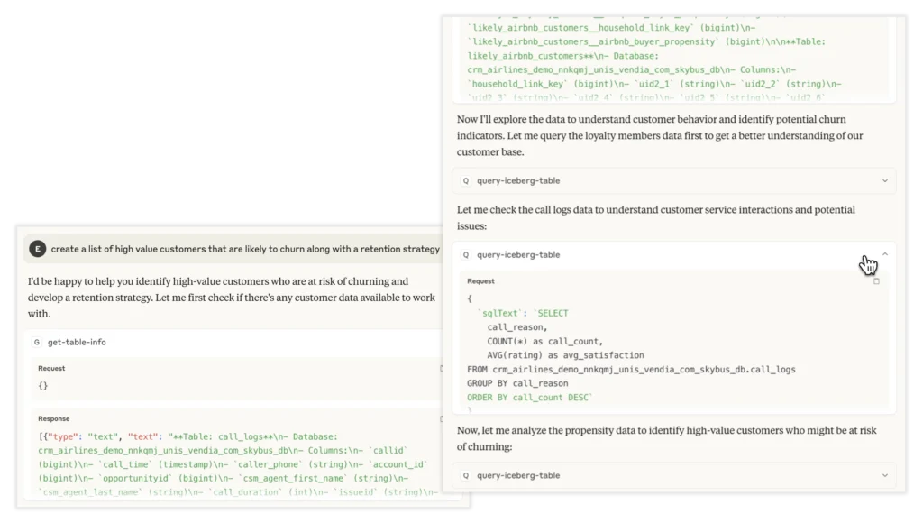Click the Q icon of the expanded call logs query row
Screen dimensions: 923x523
(466, 255)
